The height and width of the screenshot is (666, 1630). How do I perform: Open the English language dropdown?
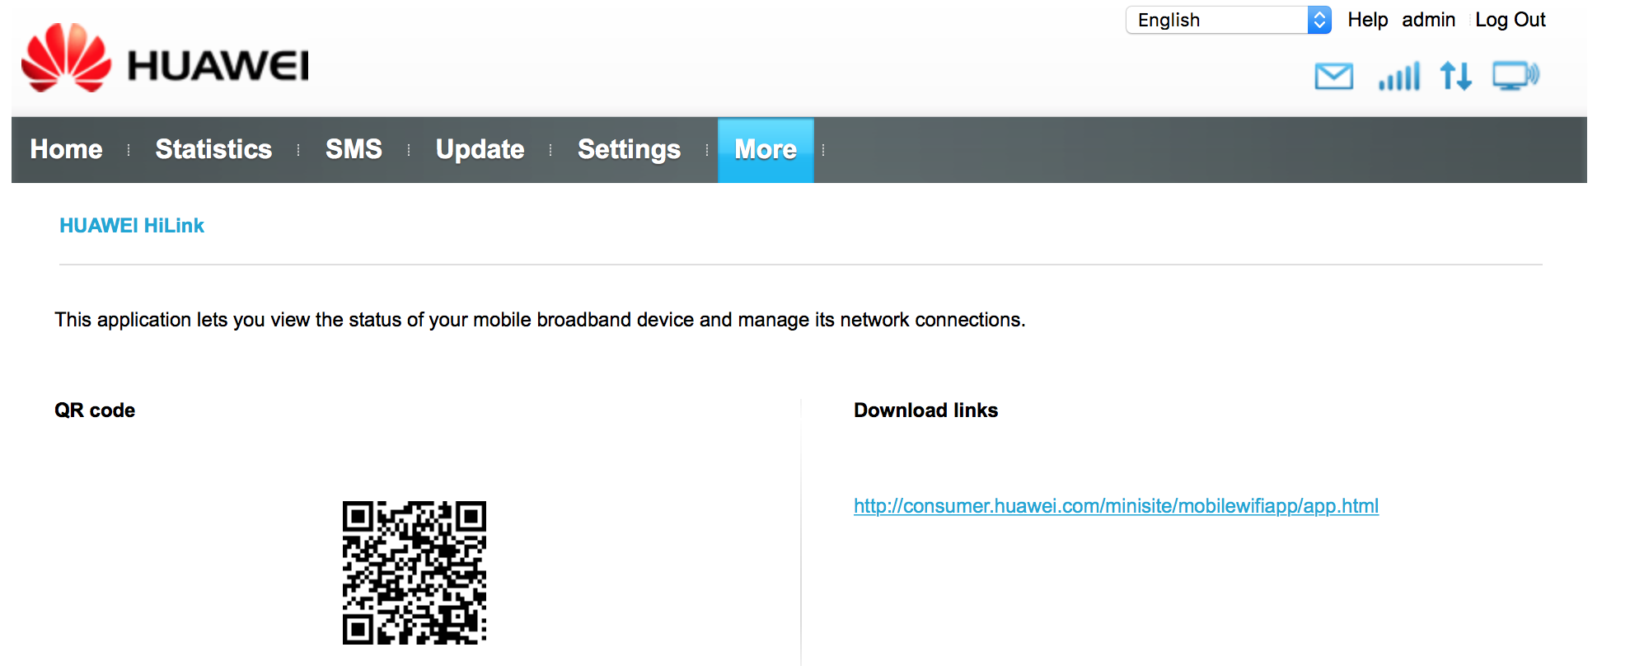(1228, 20)
